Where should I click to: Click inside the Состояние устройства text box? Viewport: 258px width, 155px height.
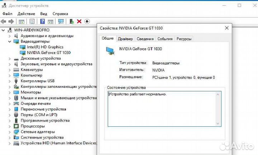pos(164,109)
